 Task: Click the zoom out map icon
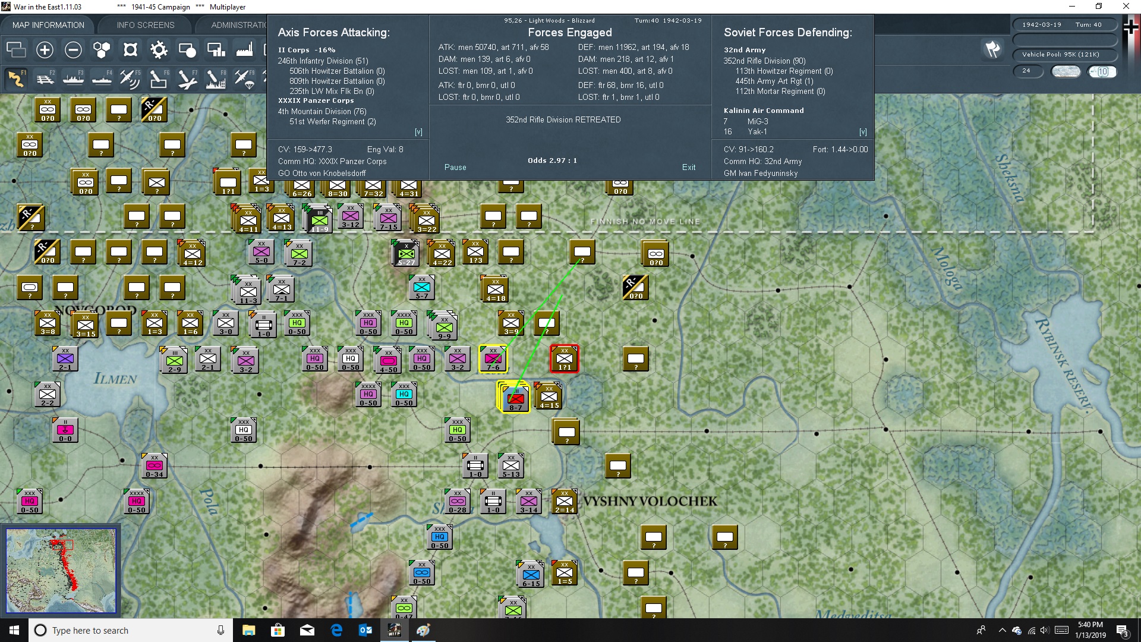click(x=73, y=50)
